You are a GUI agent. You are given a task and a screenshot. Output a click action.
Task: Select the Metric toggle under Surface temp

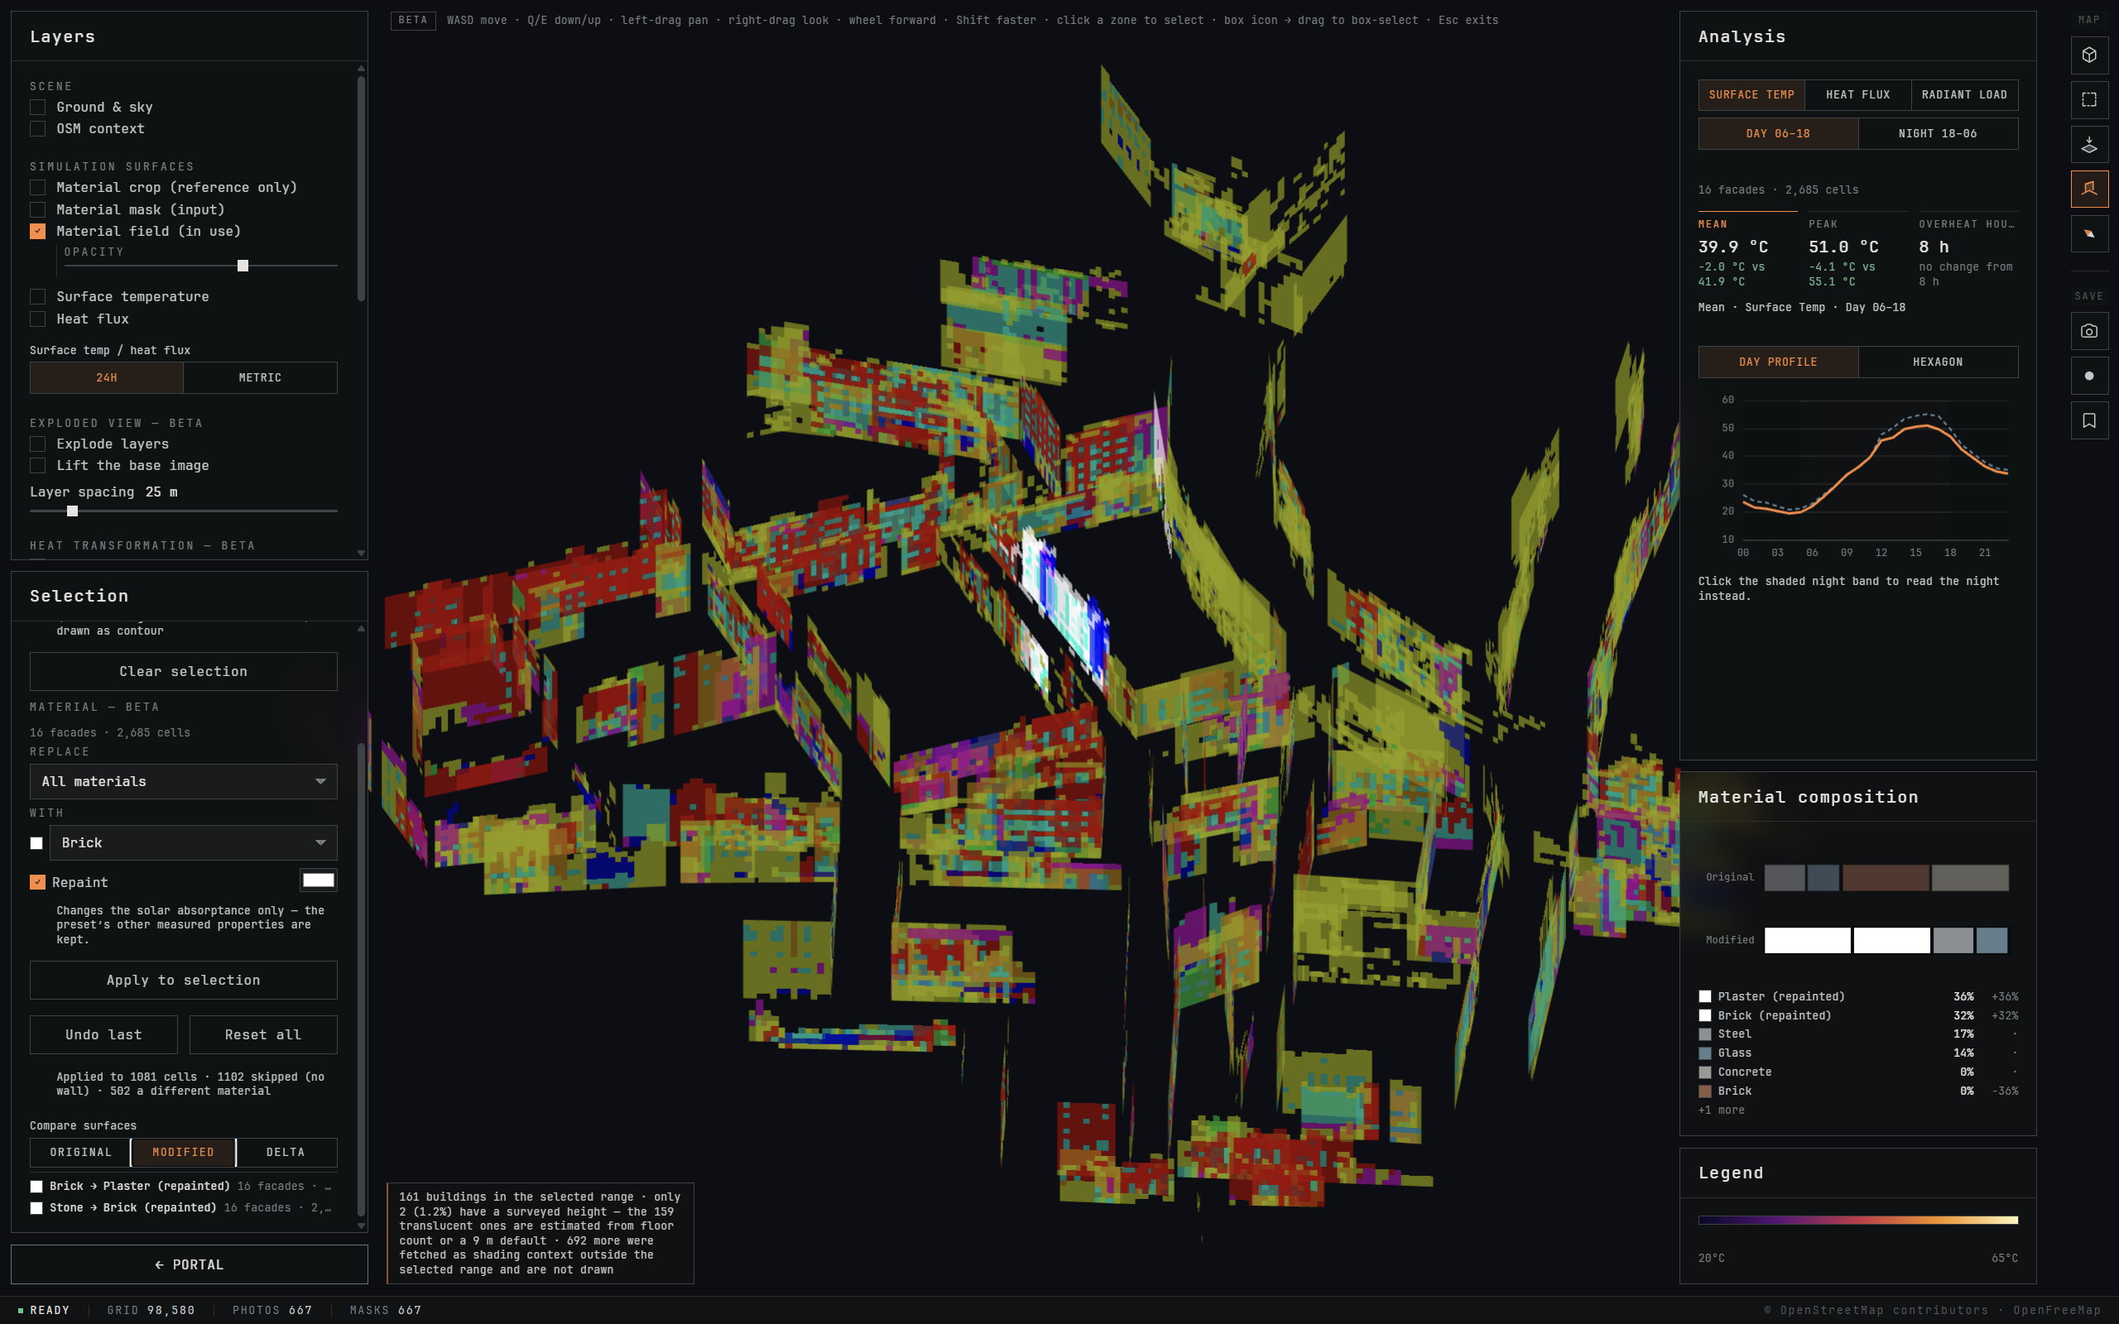[260, 377]
